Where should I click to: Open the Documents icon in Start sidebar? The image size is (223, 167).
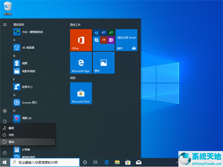click(5, 121)
